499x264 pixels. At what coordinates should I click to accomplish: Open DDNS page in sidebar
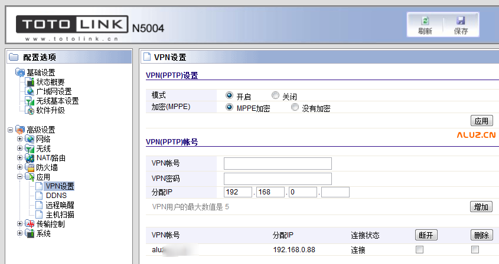(x=56, y=196)
